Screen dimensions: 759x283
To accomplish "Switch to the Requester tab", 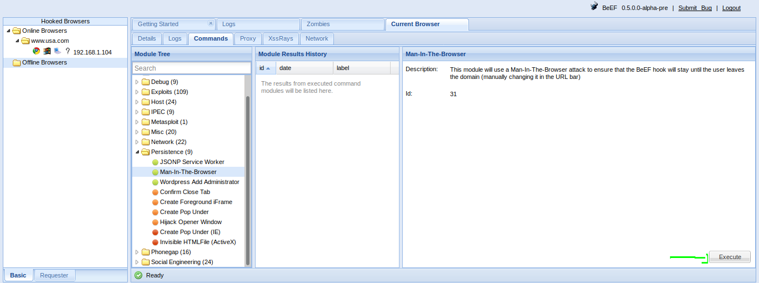I will coord(54,275).
